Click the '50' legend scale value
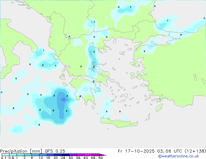Viewport: 206px width, 159px height. point(100,158)
